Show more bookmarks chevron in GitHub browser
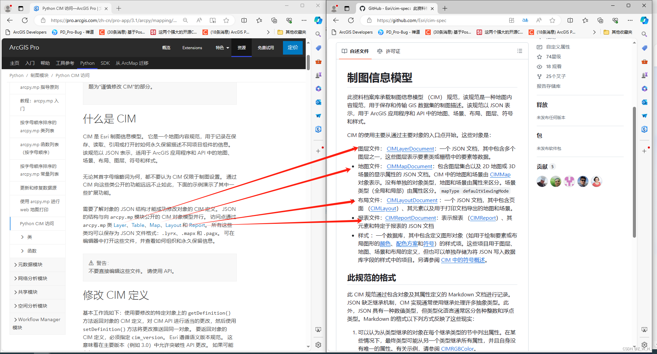Screen dimensions: 657x354 click(594, 32)
